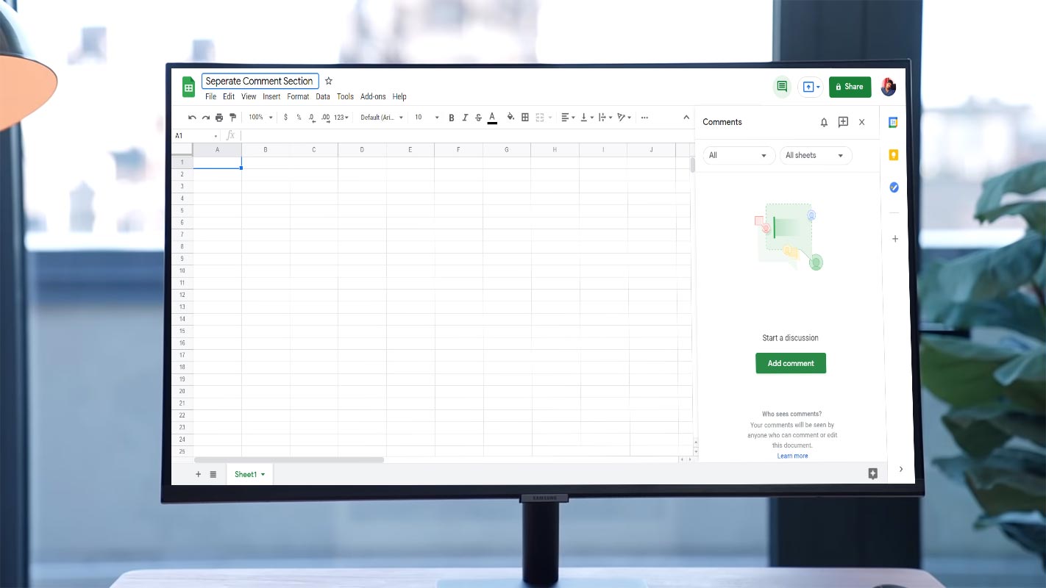The width and height of the screenshot is (1046, 588).
Task: Toggle the comment history icon
Action: click(x=781, y=87)
